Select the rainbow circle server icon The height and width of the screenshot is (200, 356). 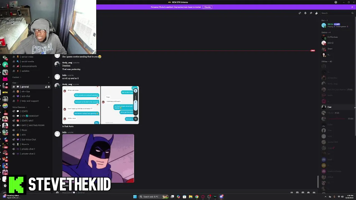[5, 106]
